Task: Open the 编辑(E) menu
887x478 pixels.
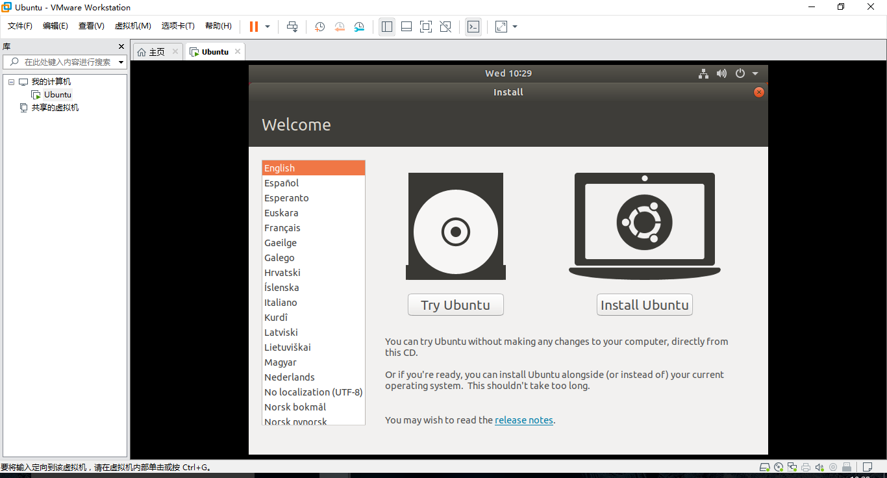Action: 55,26
